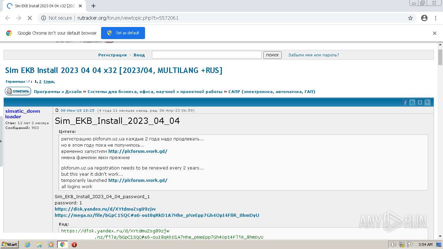
Task: Click the 'Стаж: 12 лет 2 месяца' text
Action: [27, 123]
